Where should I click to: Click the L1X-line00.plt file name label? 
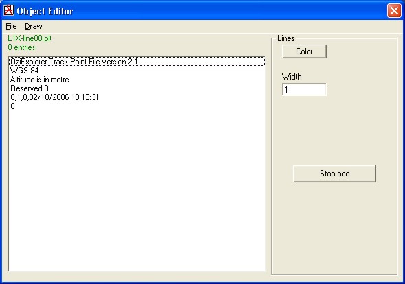(30, 38)
